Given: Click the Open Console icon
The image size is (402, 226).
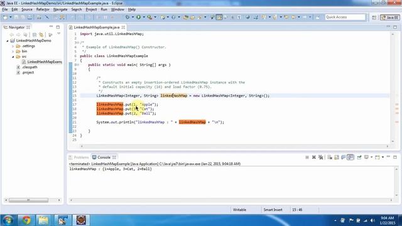Looking at the screenshot, I should coord(378,158).
